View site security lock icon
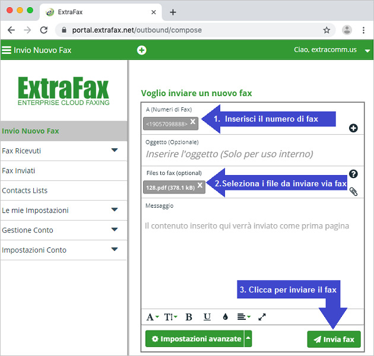Screen dimensions: 374x356 (64, 30)
